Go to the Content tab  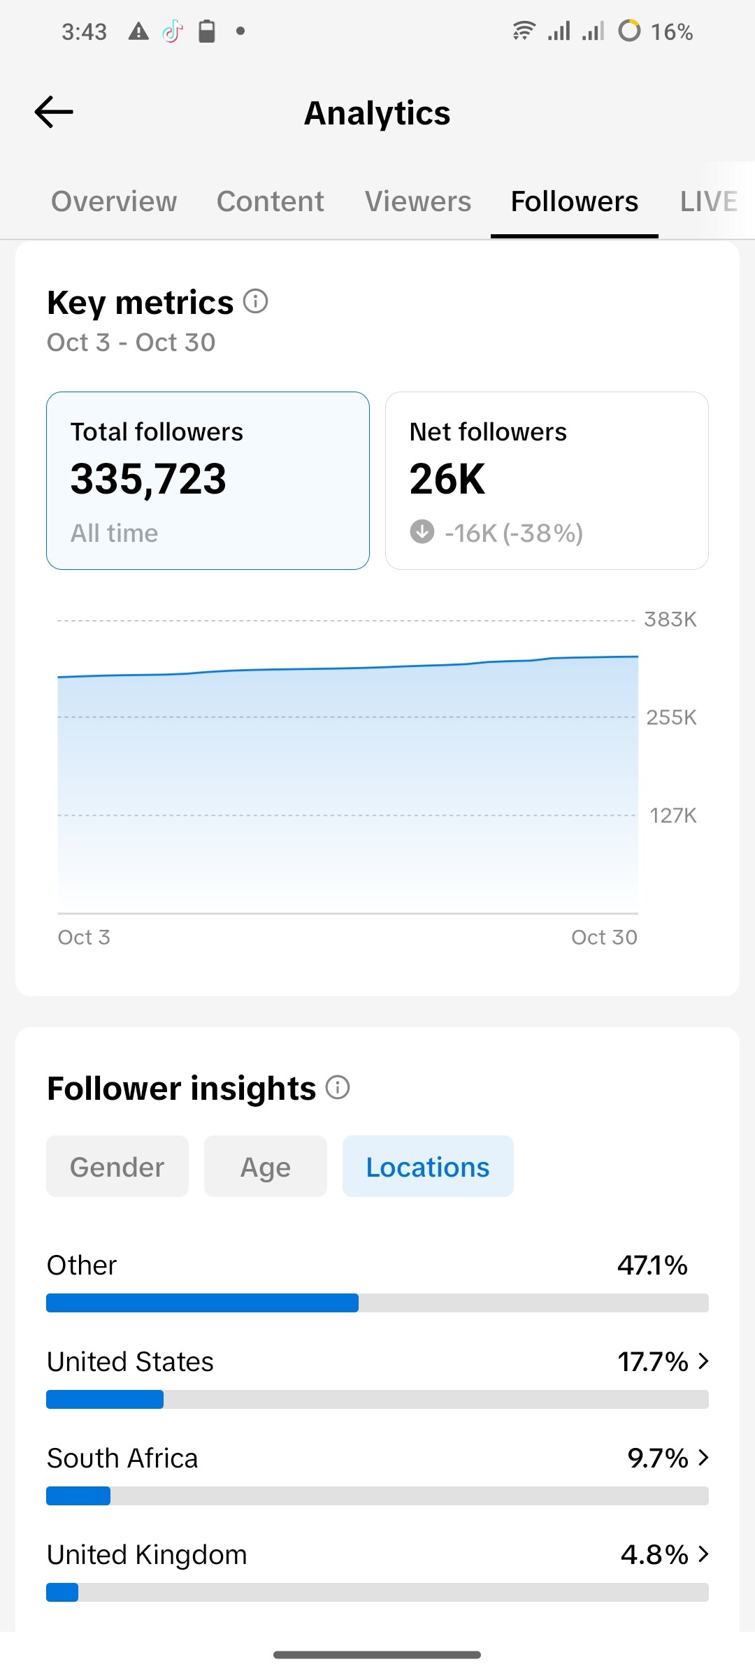point(270,201)
